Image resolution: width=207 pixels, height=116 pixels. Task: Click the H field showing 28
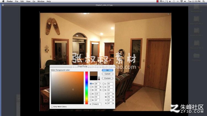coord(97,83)
